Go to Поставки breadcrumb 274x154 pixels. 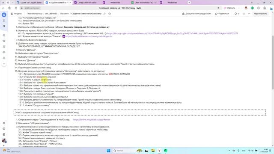tap(64, 14)
